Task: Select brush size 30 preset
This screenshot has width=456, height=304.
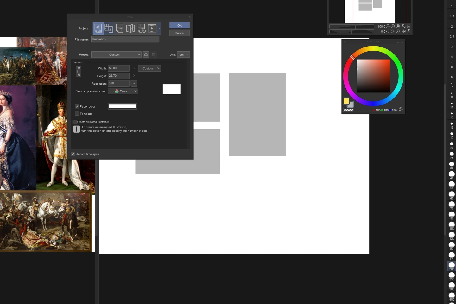Action: tap(452, 165)
